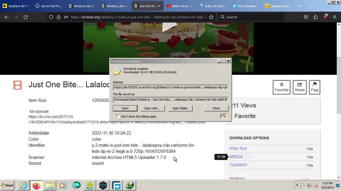Open File Explorer from the taskbar

click(50, 185)
